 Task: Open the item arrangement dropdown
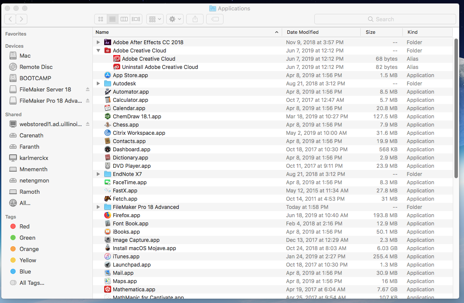pos(155,19)
